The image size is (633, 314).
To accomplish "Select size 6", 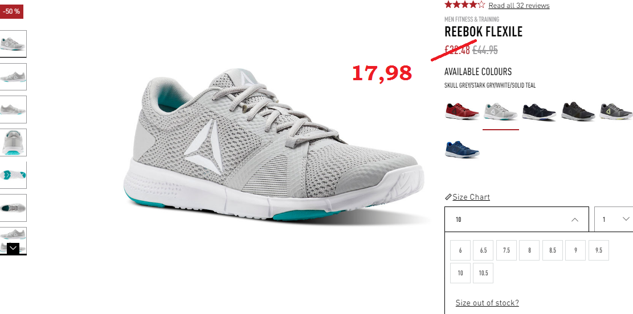I will coord(460,250).
